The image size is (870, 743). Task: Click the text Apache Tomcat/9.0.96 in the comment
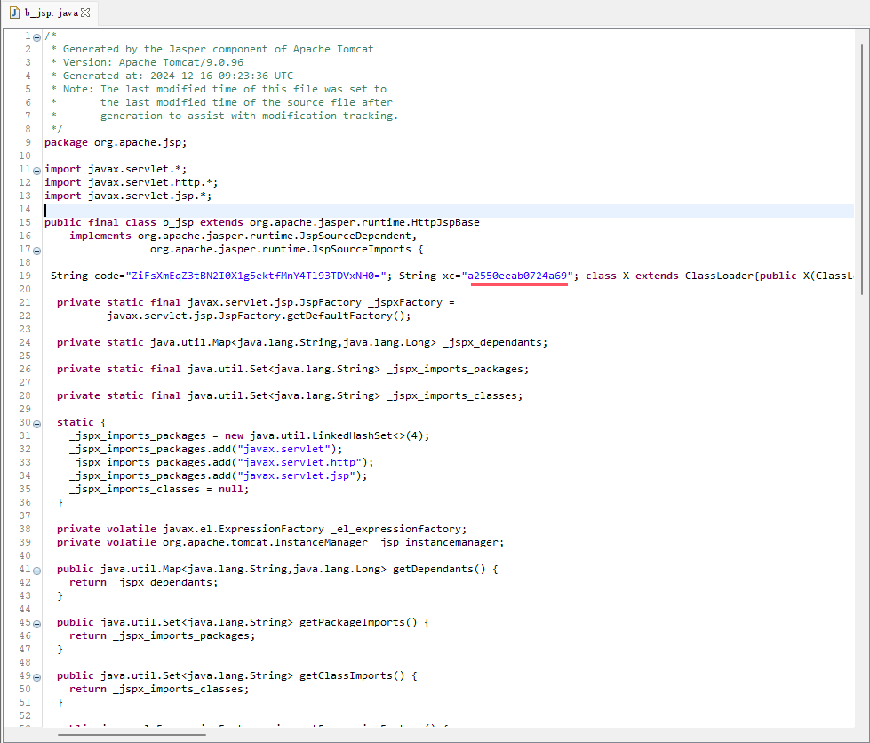[x=172, y=62]
